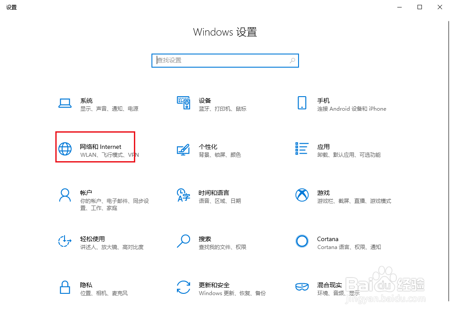Click the list icon for 应用
450x314 pixels.
(x=302, y=148)
